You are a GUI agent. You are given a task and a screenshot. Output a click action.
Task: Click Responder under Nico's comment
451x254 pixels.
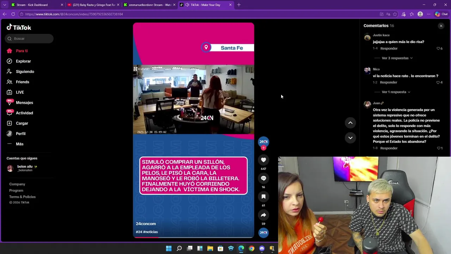point(388,82)
